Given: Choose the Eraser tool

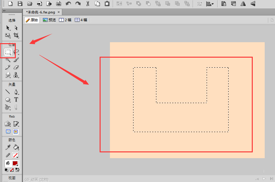Looking at the screenshot, I should coord(16,67).
